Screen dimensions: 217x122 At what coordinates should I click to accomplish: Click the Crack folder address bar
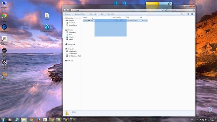(117, 10)
